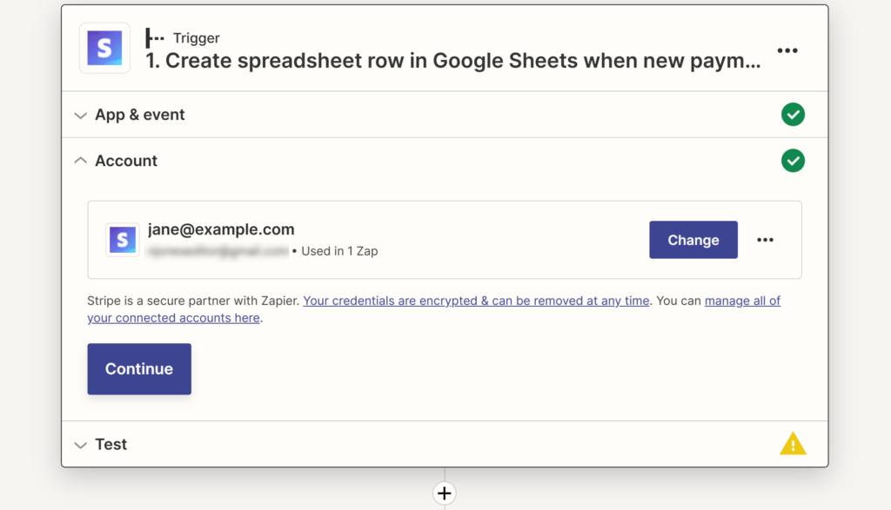Open the App & event section label

[x=139, y=115]
